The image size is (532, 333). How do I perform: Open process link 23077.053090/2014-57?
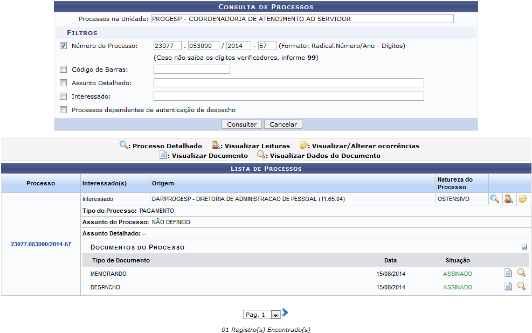click(41, 245)
